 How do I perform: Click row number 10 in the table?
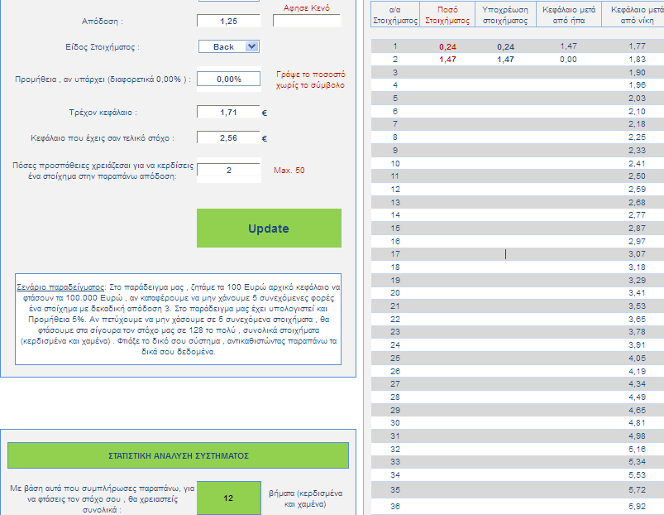[x=395, y=164]
